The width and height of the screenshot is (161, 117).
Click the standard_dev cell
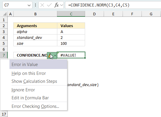pyautogui.click(x=35, y=37)
